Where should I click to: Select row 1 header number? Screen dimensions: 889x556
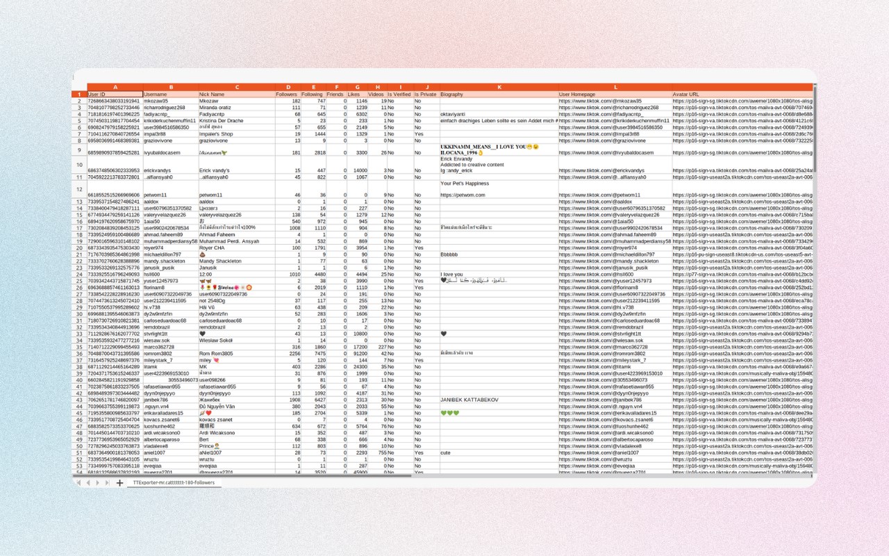click(80, 95)
